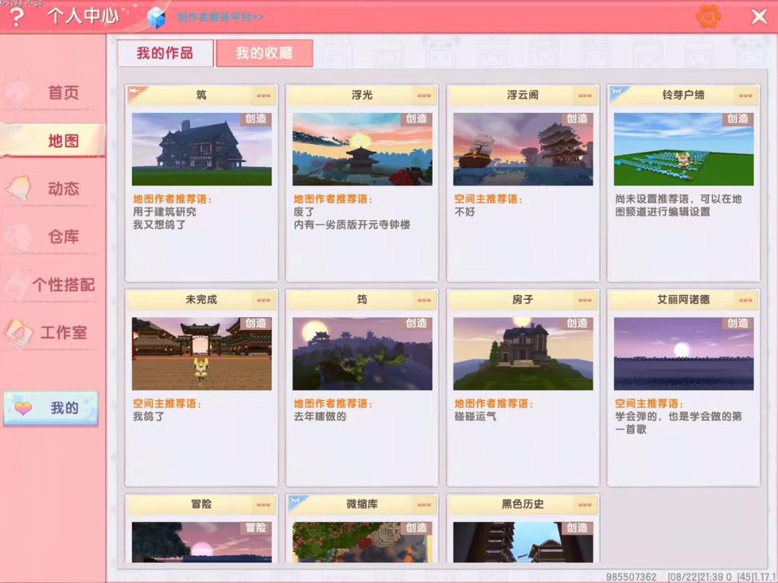Open the 创作者服务平台 link
Viewport: 778px width, 583px height.
click(220, 17)
